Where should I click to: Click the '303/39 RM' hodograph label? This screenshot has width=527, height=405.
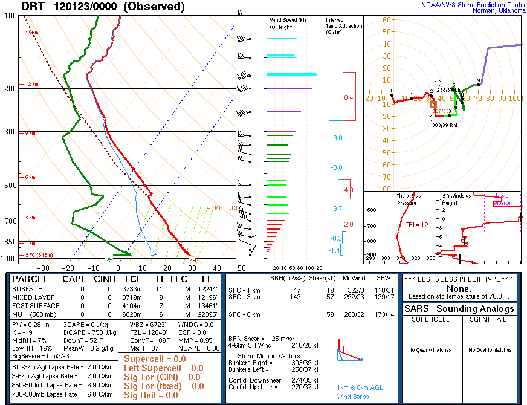(x=444, y=125)
